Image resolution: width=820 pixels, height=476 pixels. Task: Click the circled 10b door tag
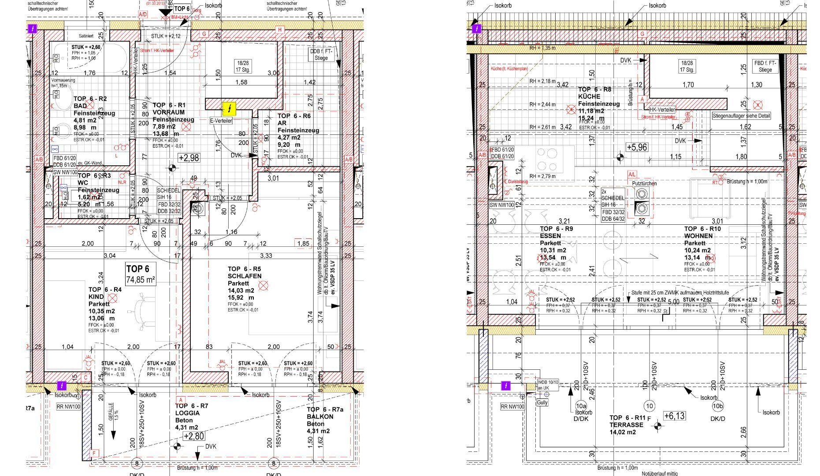(718, 406)
